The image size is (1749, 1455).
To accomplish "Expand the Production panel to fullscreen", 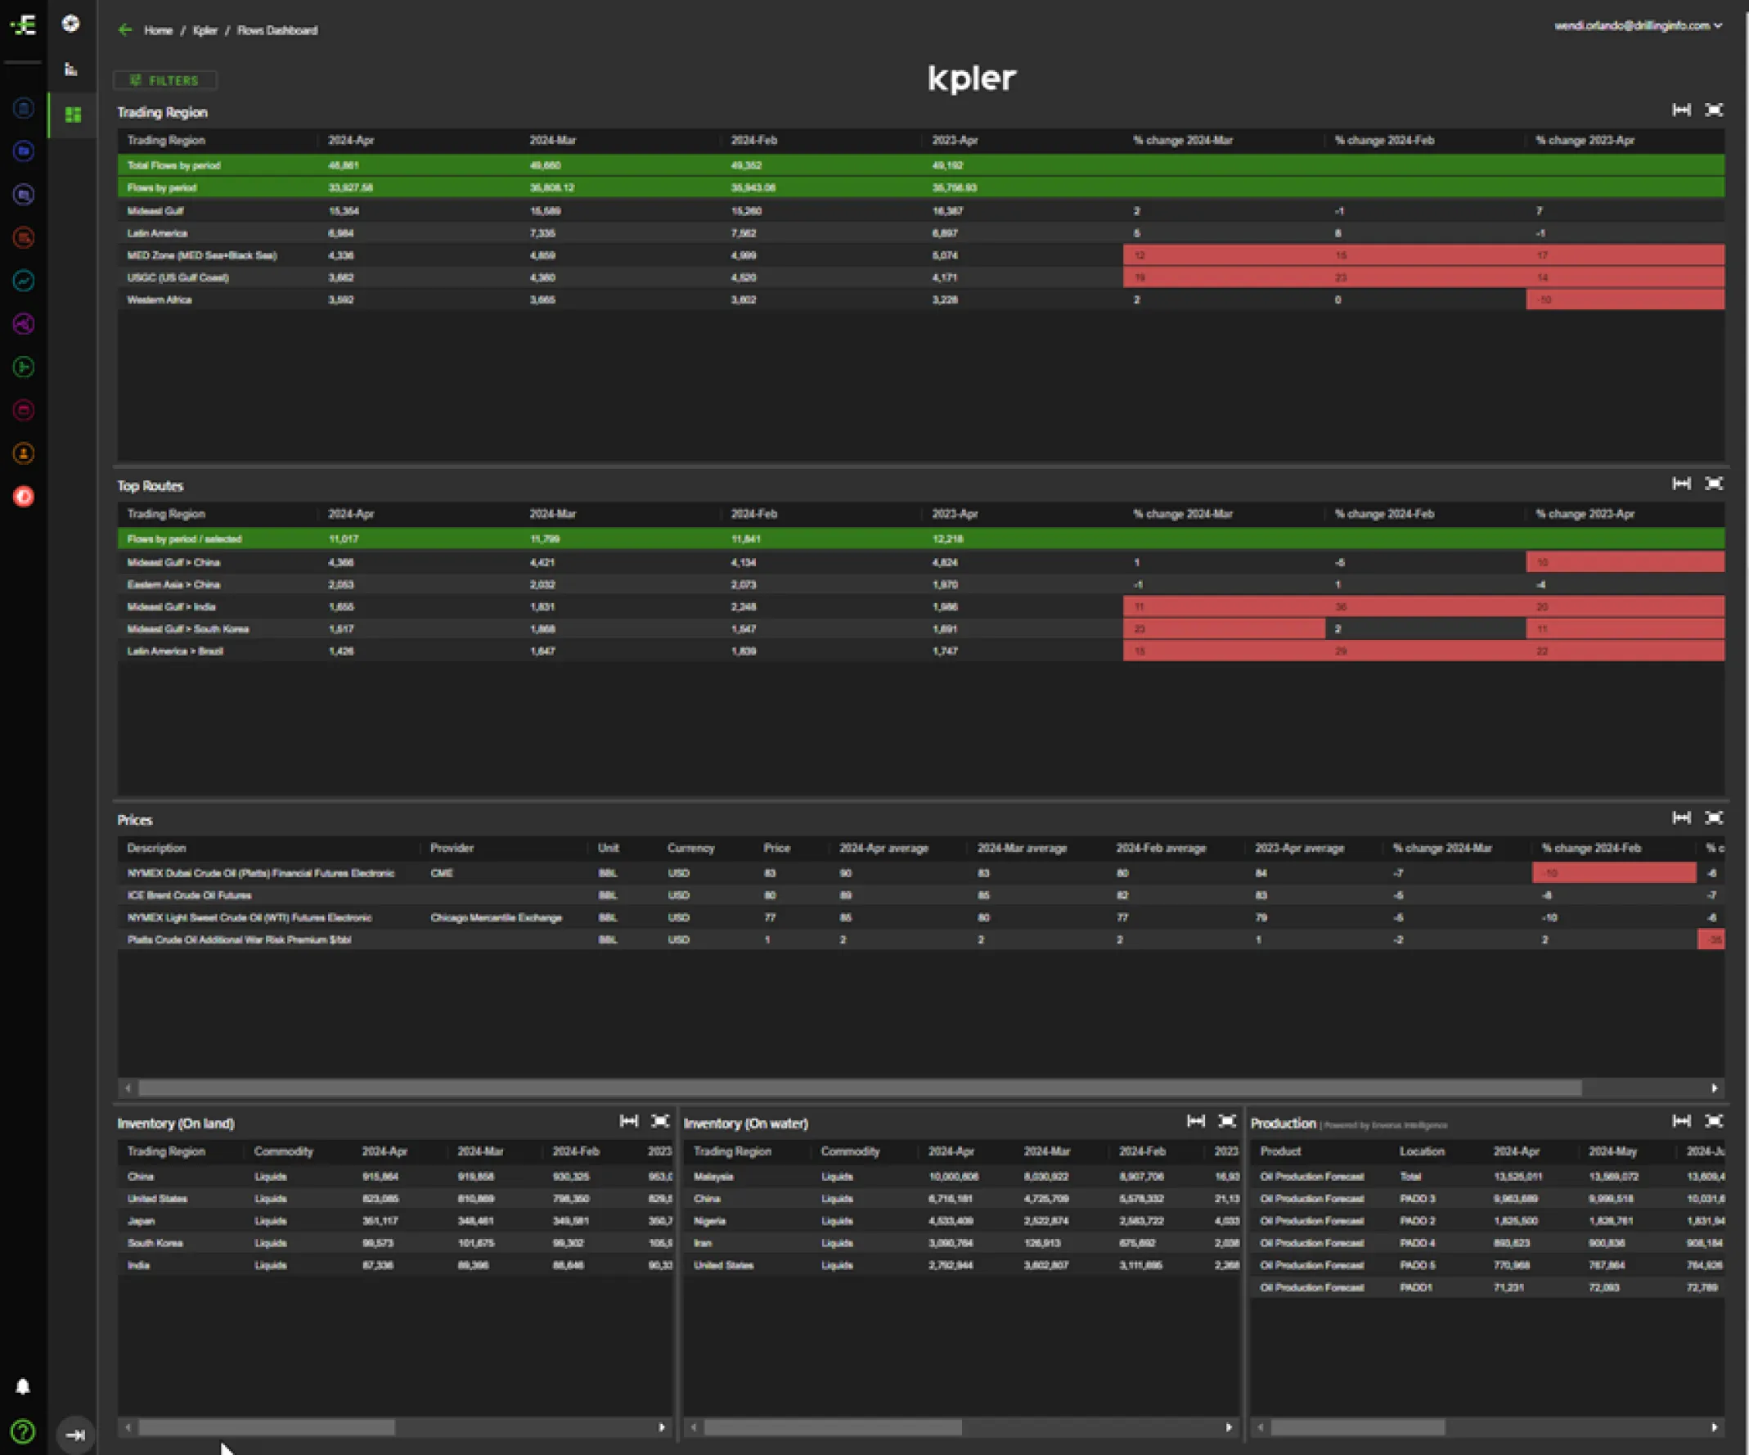I will tap(1714, 1121).
